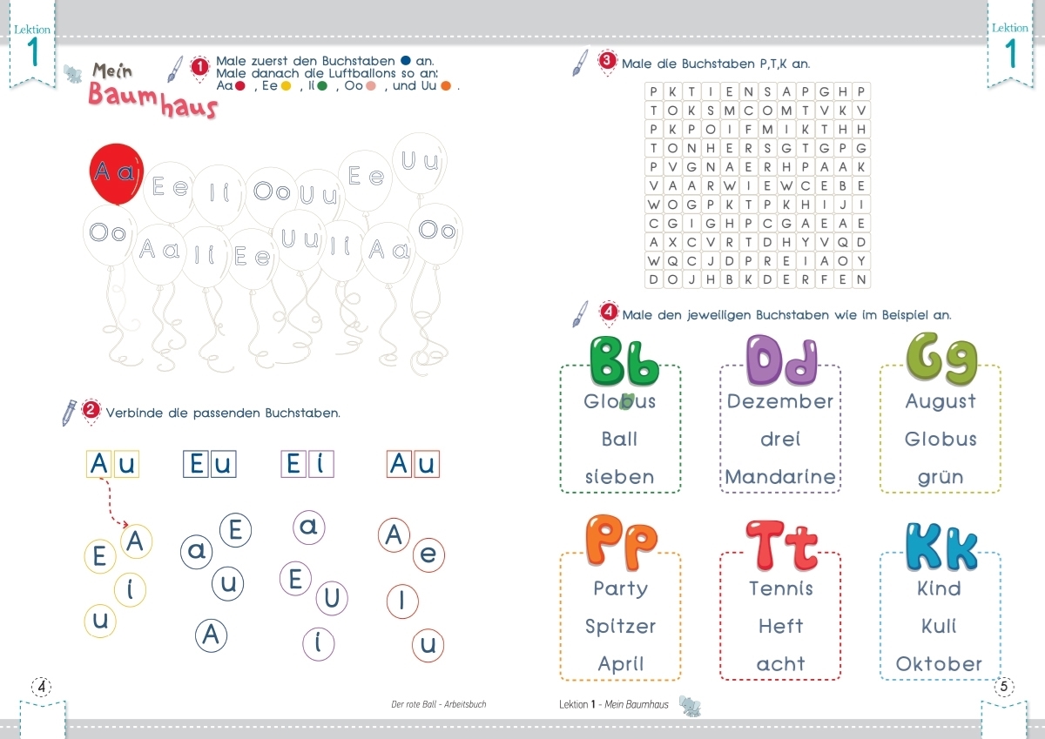
Task: Select the purple-bordered Ei letter box
Action: pyautogui.click(x=309, y=464)
